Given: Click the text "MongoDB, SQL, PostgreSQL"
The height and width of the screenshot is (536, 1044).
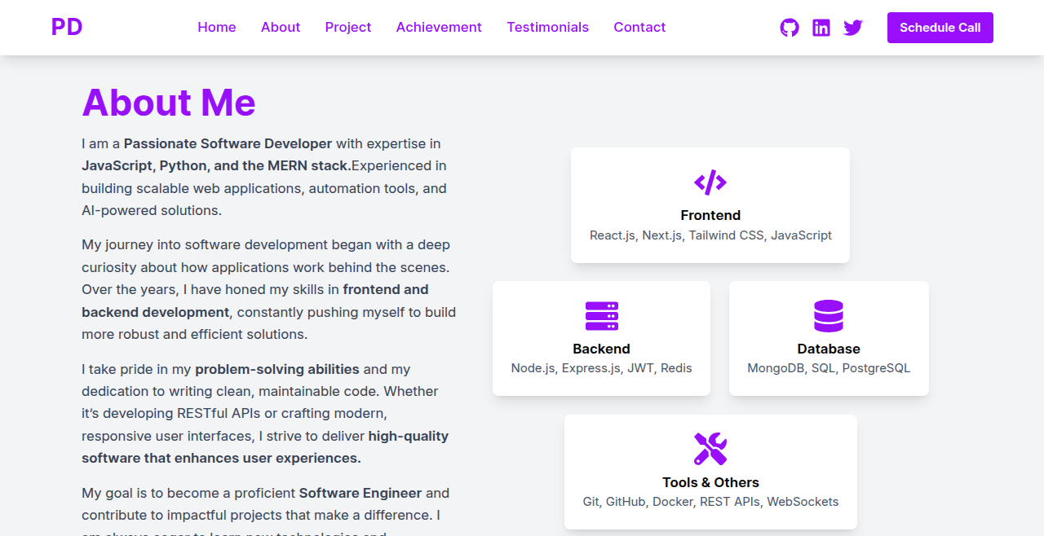Looking at the screenshot, I should (x=829, y=368).
